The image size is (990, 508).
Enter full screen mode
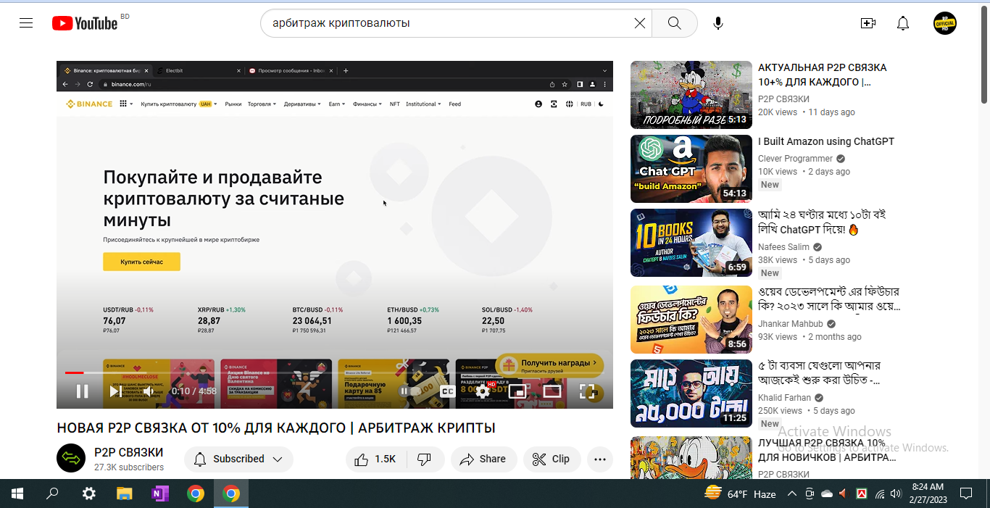point(587,391)
